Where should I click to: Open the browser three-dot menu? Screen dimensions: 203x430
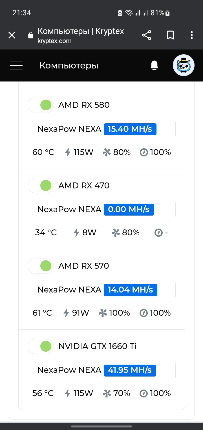point(192,35)
